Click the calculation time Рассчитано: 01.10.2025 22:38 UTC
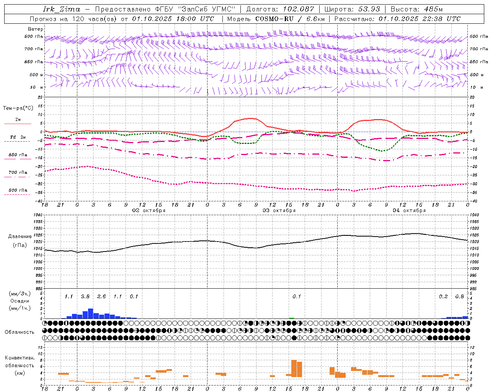 point(397,19)
